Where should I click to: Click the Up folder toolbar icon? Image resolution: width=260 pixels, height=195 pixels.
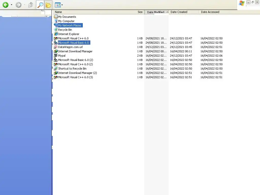point(31,5)
